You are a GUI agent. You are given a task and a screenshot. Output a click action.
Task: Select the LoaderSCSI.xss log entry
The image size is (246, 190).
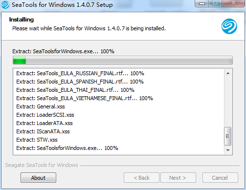(45, 115)
